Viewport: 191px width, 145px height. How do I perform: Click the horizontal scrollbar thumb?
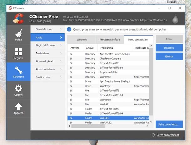point(88,126)
